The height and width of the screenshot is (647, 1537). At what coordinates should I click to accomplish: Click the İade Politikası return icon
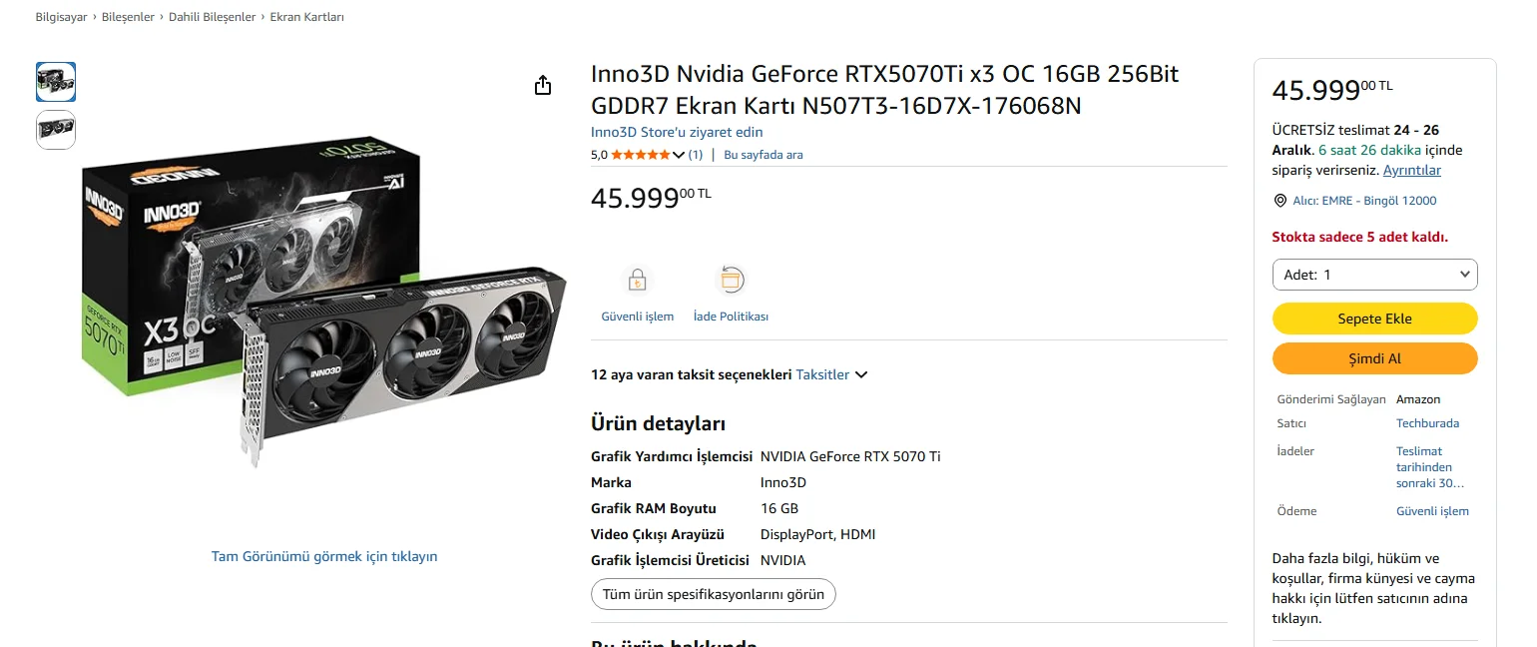point(731,281)
